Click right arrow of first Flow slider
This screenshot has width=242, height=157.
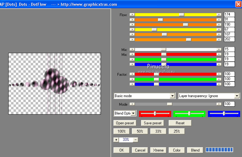click(x=219, y=14)
